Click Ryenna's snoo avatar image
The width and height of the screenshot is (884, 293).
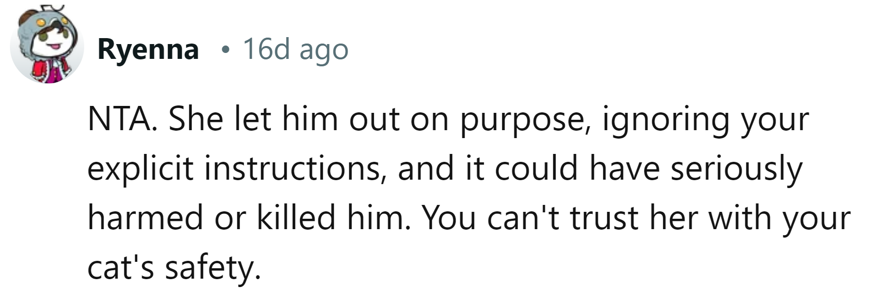click(x=47, y=47)
